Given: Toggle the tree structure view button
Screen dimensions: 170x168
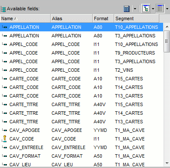Looking at the screenshot, I should [x=146, y=9].
